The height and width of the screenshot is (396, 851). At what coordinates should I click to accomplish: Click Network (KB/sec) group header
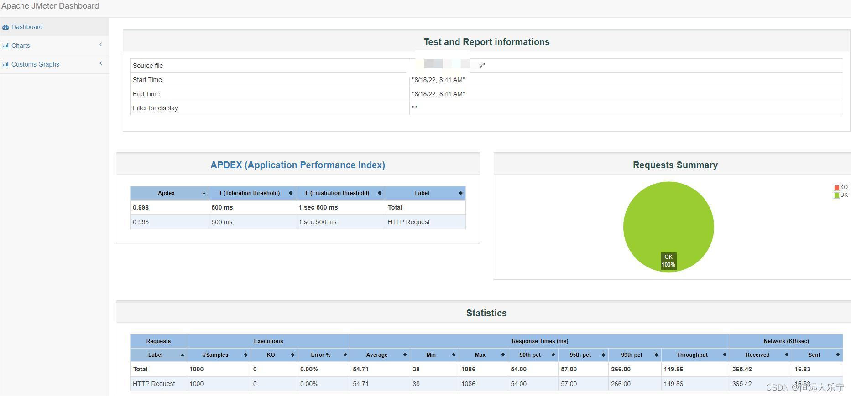coord(786,341)
